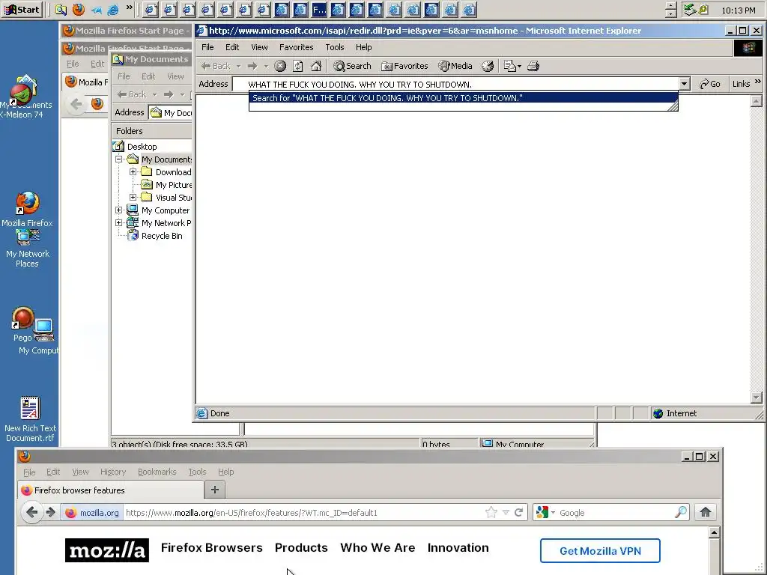
Task: Bookmark this page with the star icon
Action: (x=491, y=512)
